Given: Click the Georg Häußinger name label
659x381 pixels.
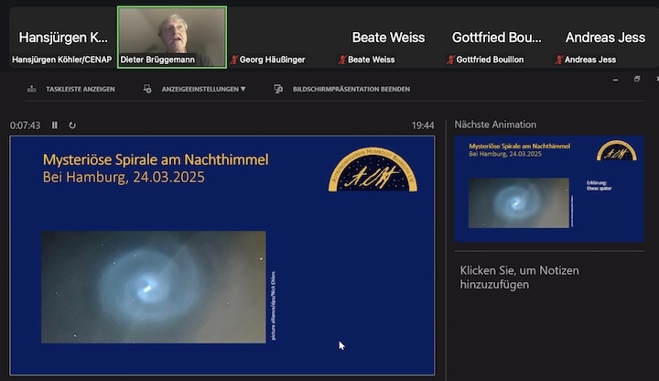Looking at the screenshot, I should pyautogui.click(x=273, y=60).
